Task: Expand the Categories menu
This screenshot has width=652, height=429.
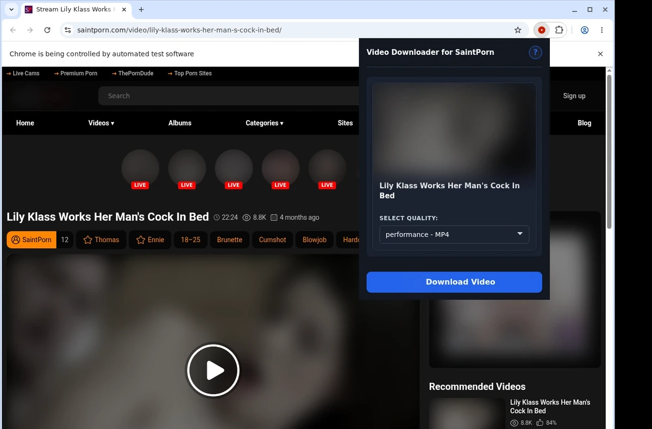Action: [x=265, y=123]
